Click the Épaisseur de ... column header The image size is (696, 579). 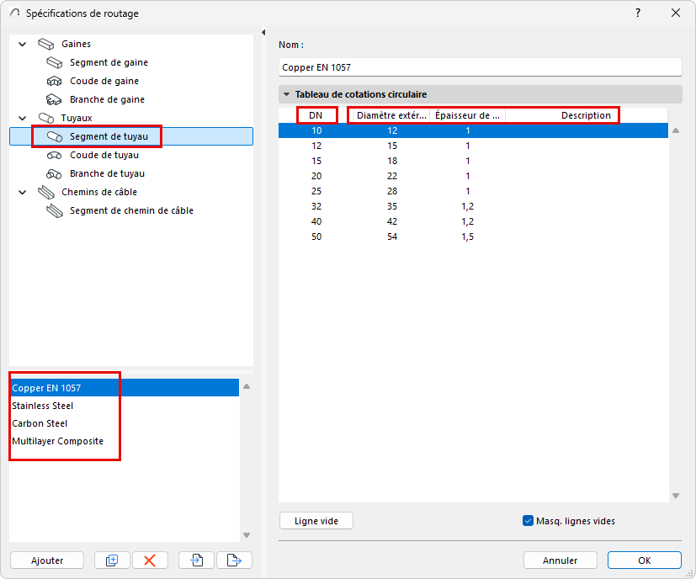[467, 115]
